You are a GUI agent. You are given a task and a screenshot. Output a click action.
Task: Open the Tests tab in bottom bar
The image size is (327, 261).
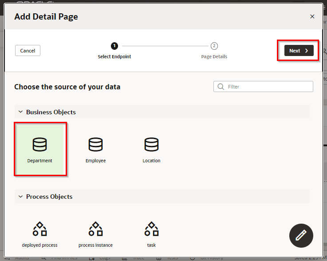172,258
